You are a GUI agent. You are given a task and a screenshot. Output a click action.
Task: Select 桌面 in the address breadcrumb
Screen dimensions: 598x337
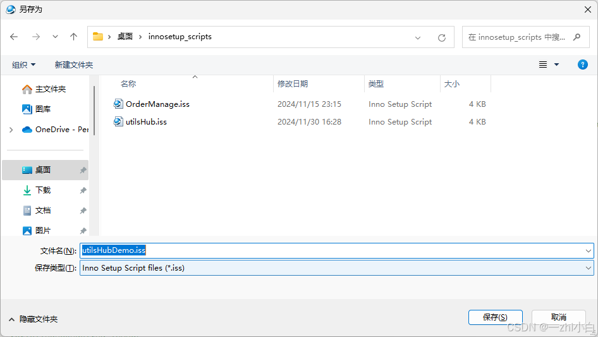(x=125, y=37)
